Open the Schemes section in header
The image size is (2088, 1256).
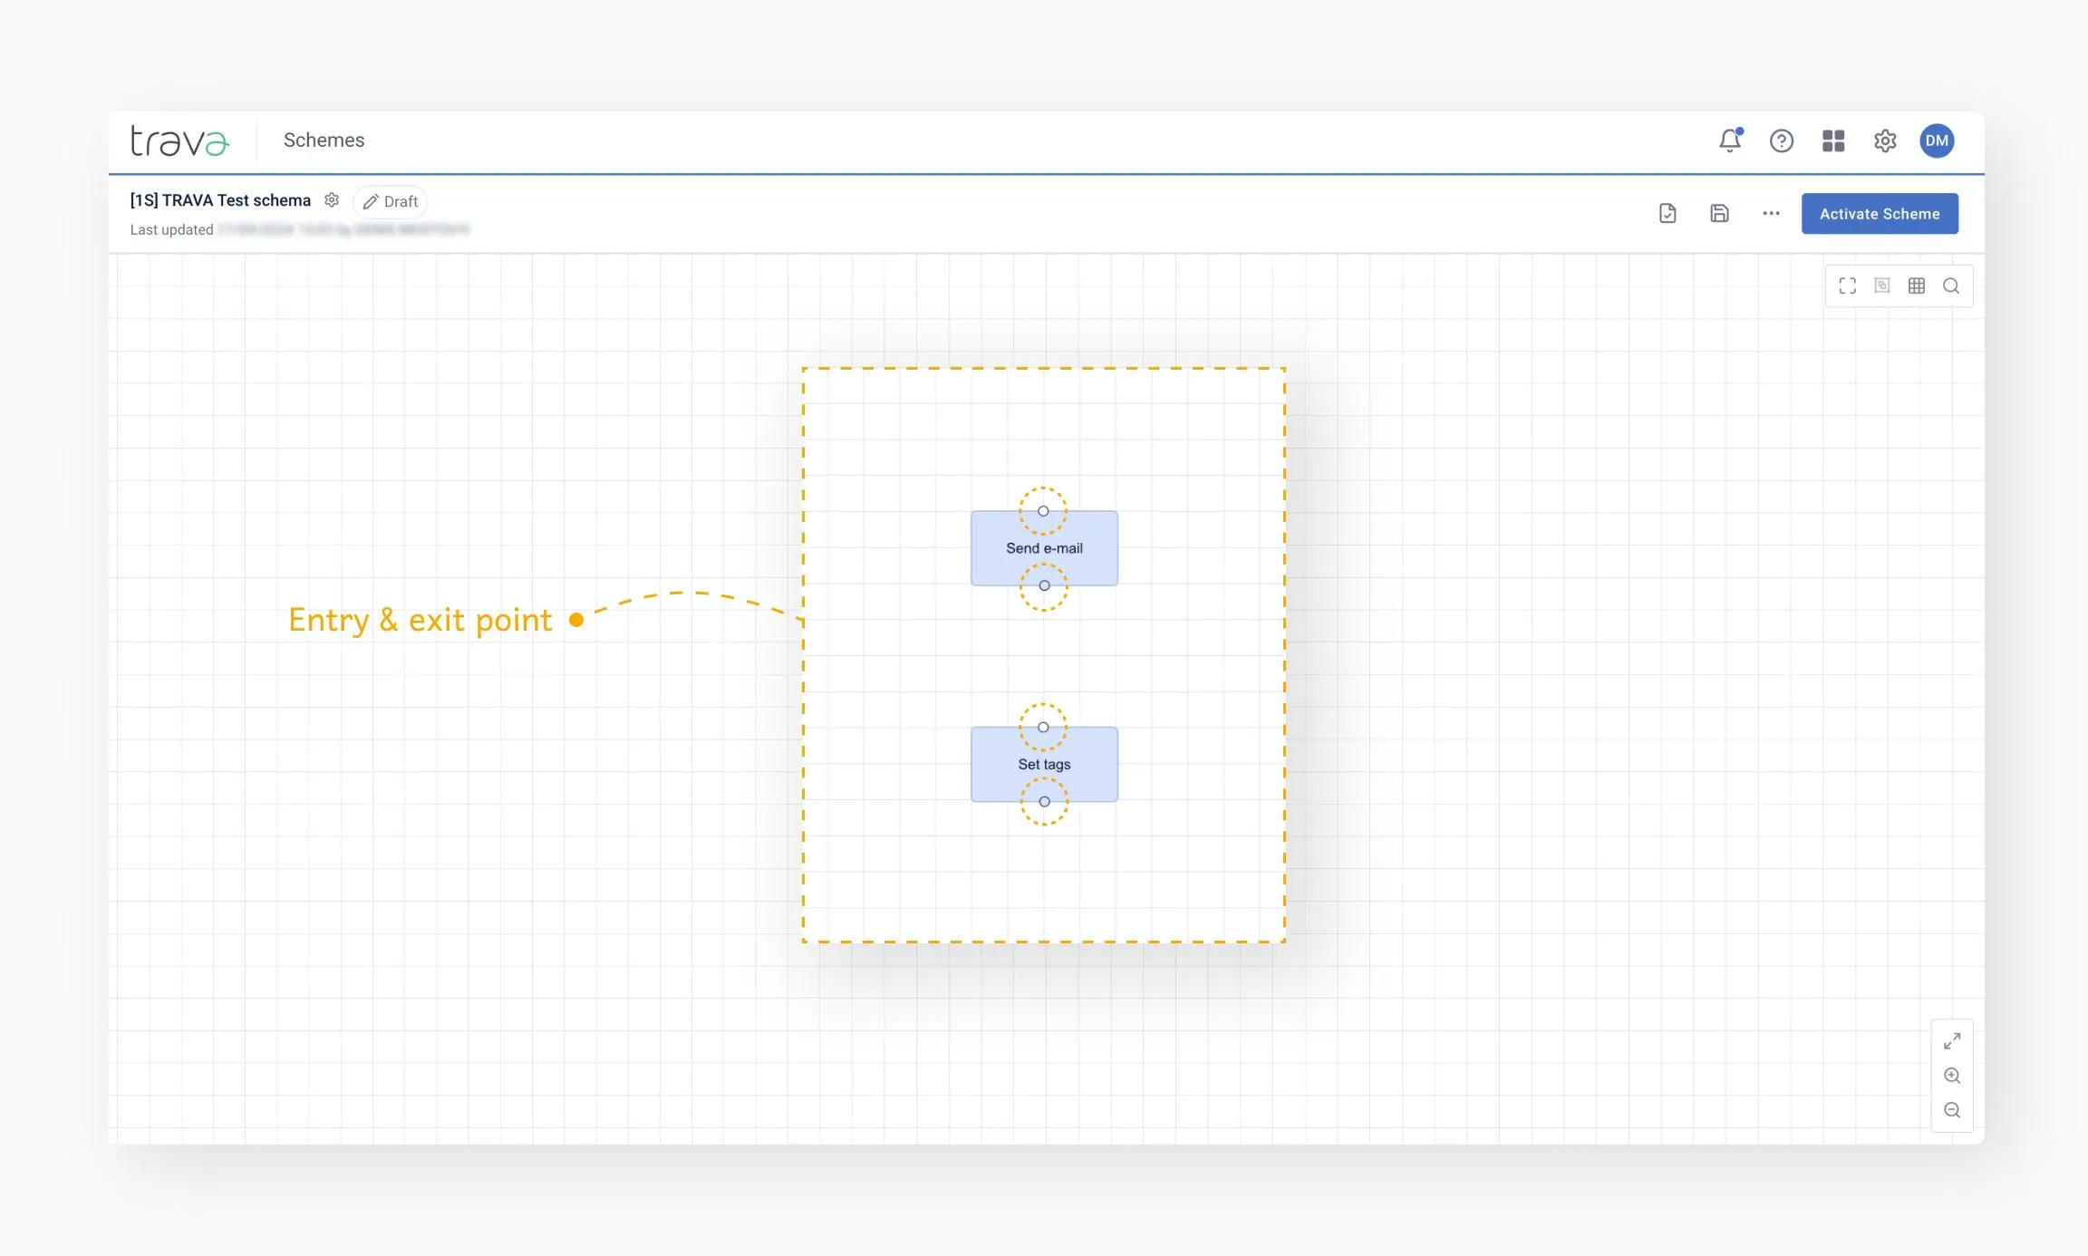pos(324,140)
